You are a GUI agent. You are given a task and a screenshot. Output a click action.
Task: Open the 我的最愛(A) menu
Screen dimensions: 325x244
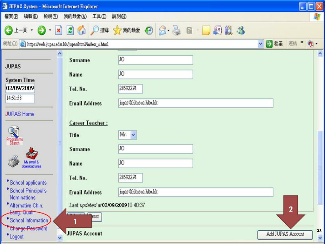[75, 17]
